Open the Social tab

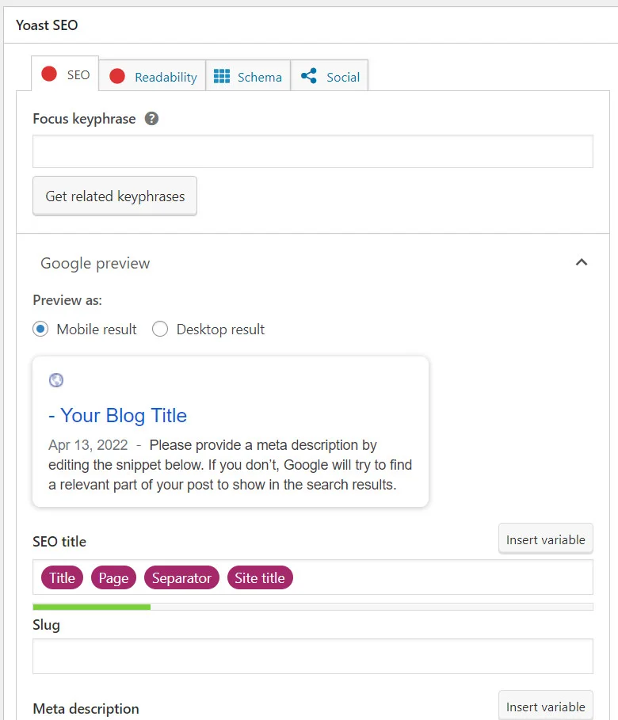click(330, 76)
